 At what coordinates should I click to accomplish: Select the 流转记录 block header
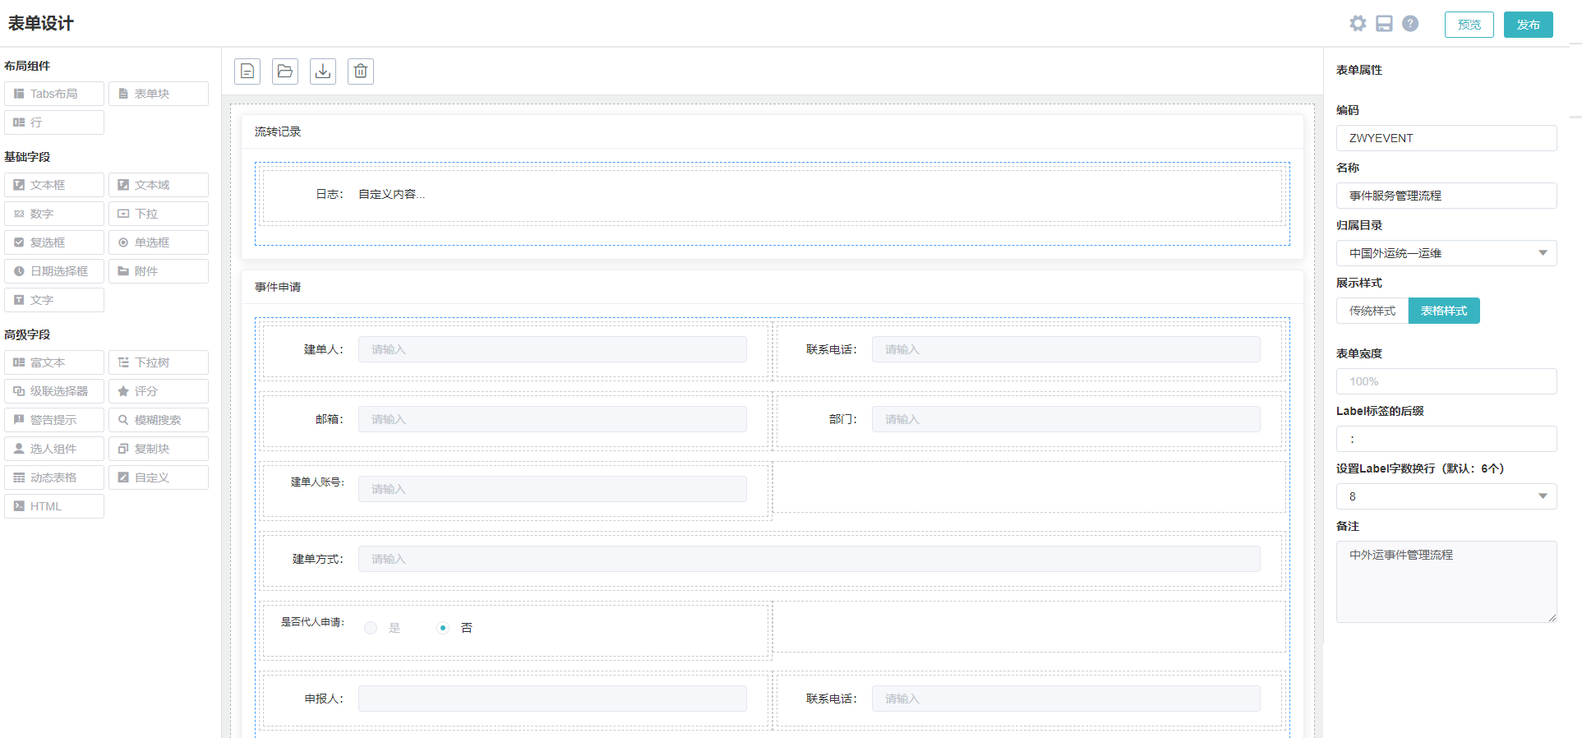point(773,131)
